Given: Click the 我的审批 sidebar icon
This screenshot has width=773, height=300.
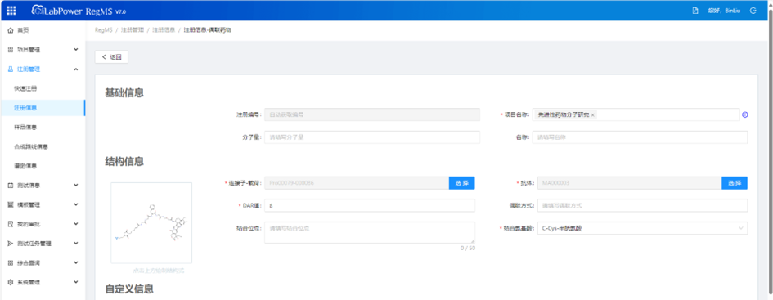Looking at the screenshot, I should pyautogui.click(x=11, y=224).
